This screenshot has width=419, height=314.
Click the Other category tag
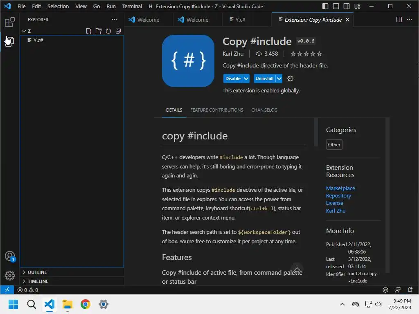[334, 144]
